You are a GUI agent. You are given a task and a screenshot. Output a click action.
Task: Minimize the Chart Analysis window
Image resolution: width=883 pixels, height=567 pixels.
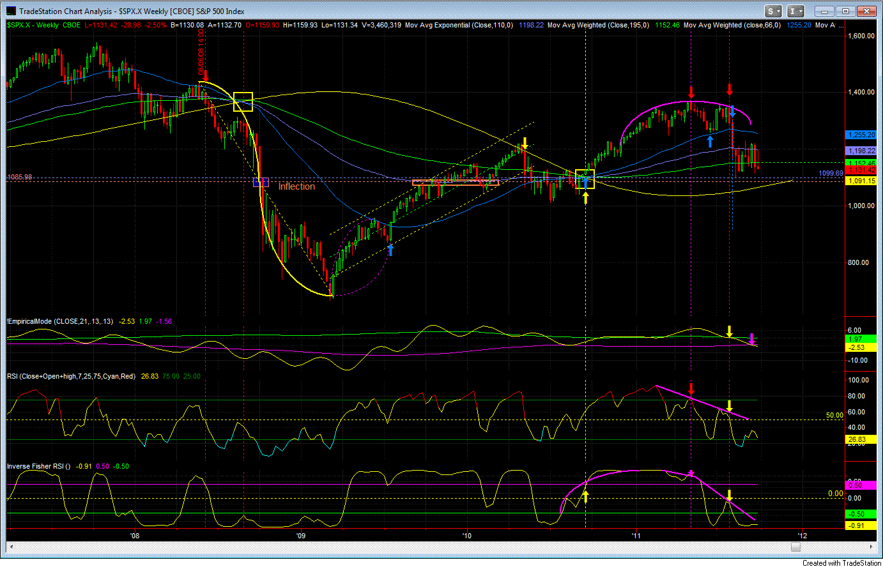pos(825,11)
